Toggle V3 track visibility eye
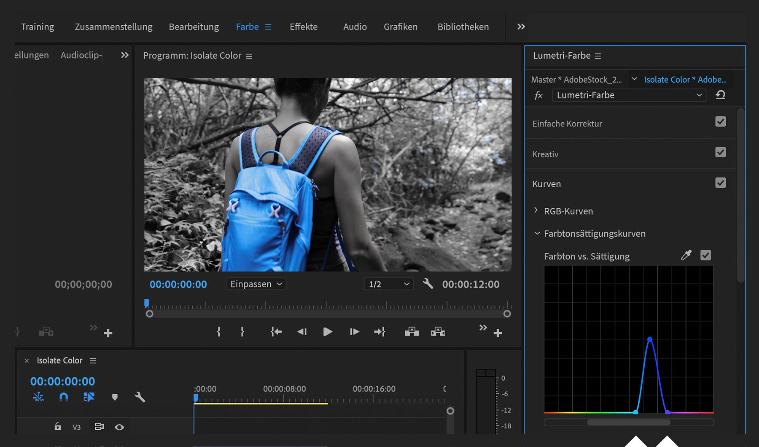759x447 pixels. pos(119,427)
